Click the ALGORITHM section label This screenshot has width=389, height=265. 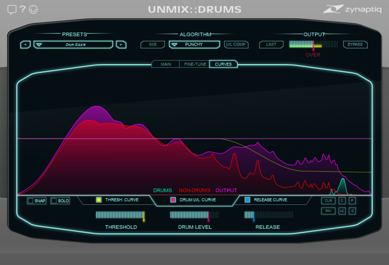[195, 35]
